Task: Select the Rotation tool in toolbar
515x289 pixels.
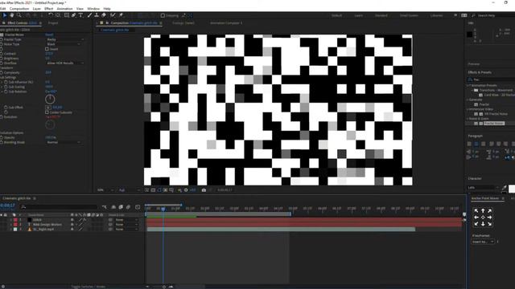Action: tap(50, 15)
